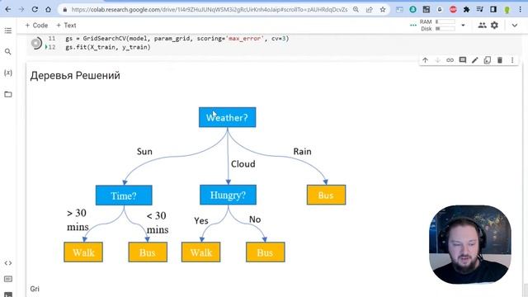Viewport: 528px width, 297px height.
Task: Click the RAM and Disk usage indicator
Action: tap(437, 26)
